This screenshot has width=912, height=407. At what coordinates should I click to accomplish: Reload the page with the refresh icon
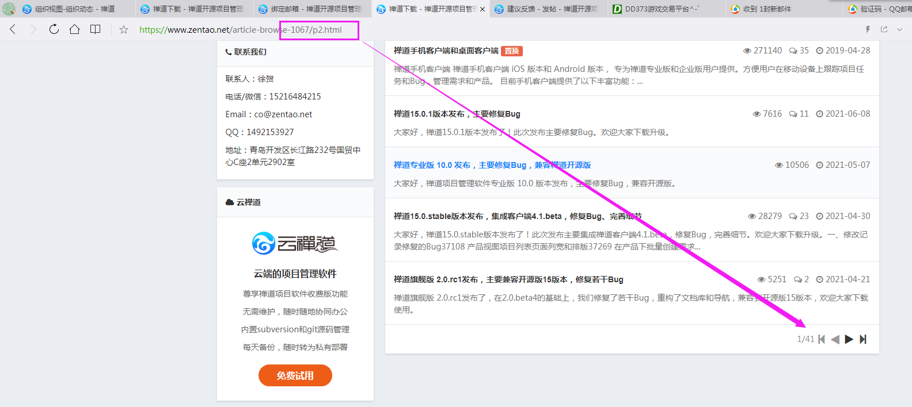click(x=54, y=29)
